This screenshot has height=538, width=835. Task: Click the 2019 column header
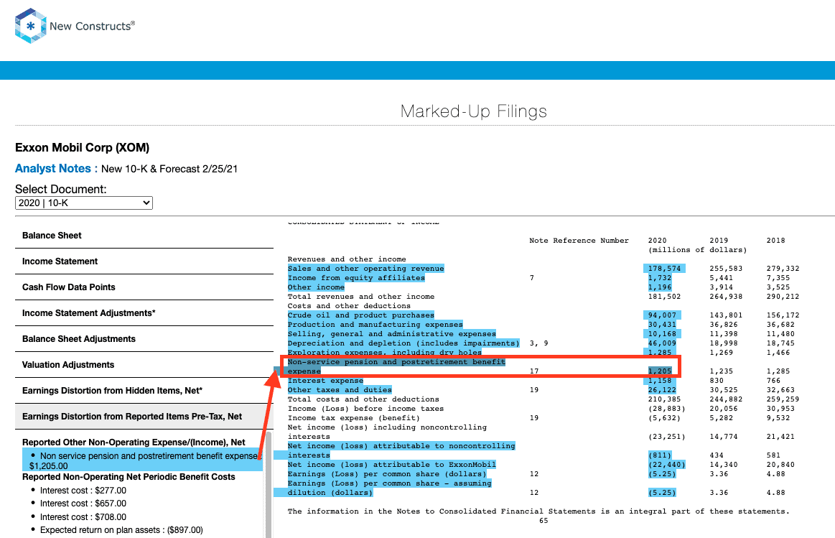coord(719,240)
